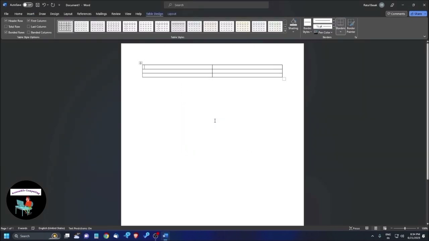Click the zoom slider handle
This screenshot has width=429, height=241.
405,228
